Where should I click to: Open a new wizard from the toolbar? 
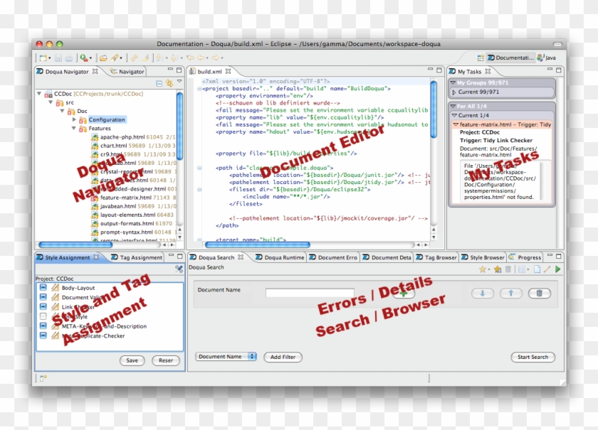[x=45, y=58]
